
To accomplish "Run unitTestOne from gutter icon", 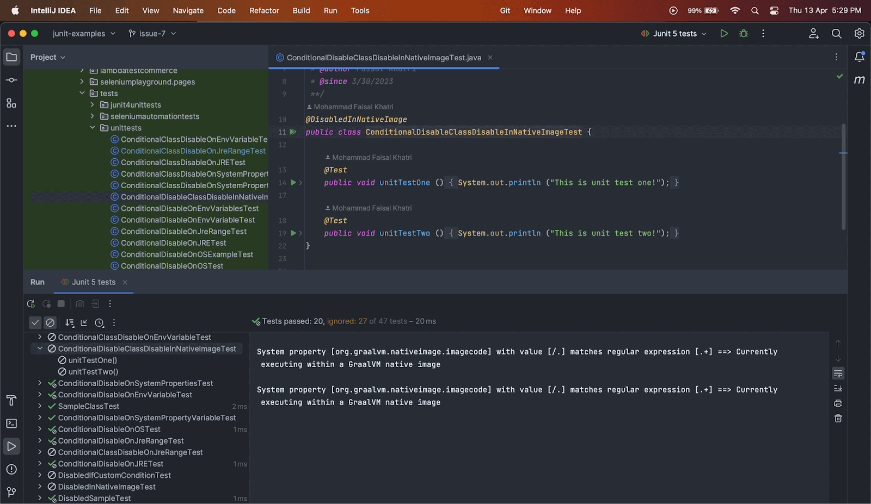I will tap(293, 183).
